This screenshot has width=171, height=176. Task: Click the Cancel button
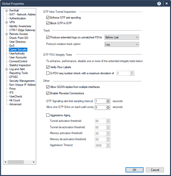point(155,170)
